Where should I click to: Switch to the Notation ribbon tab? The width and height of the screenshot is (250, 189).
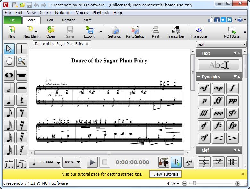[x=69, y=20]
